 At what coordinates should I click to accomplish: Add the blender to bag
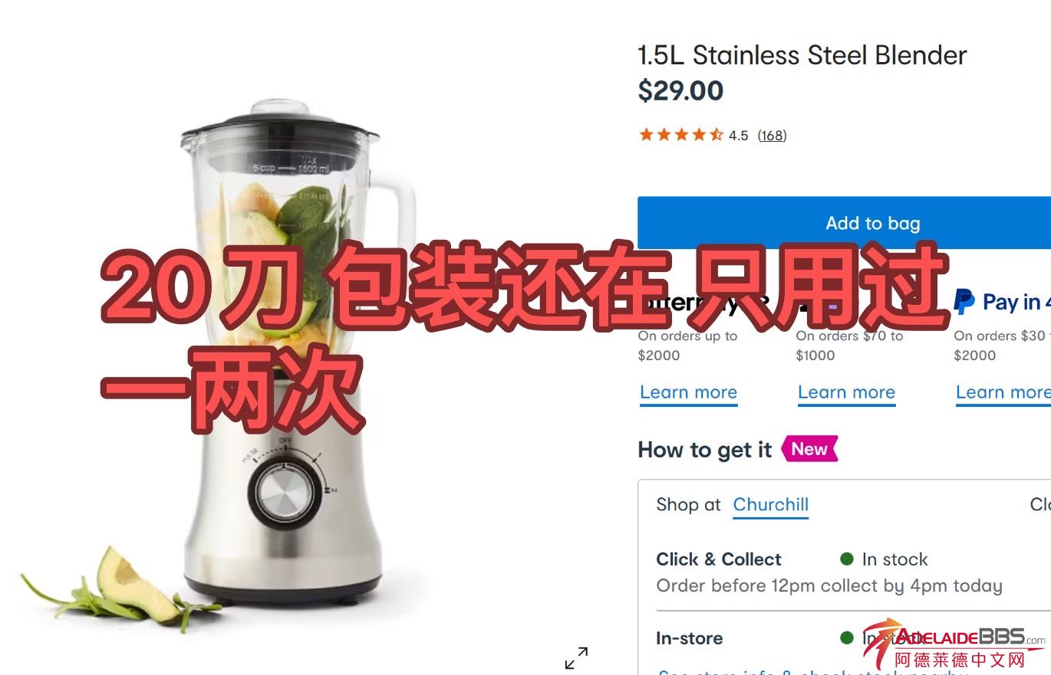[844, 223]
